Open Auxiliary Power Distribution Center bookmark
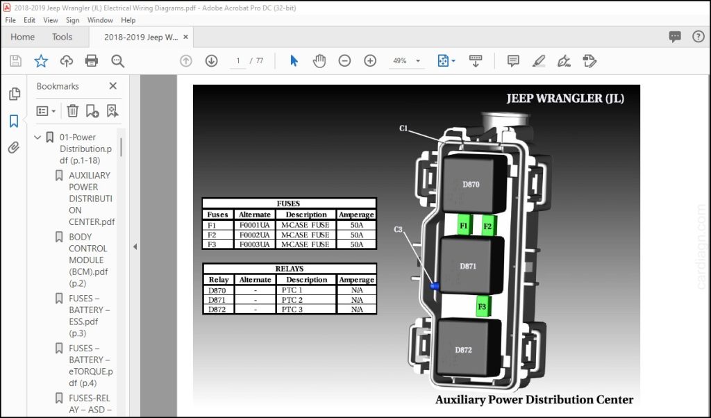This screenshot has width=711, height=418. [92, 199]
